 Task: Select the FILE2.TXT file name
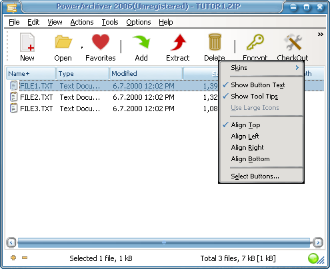[x=37, y=97]
